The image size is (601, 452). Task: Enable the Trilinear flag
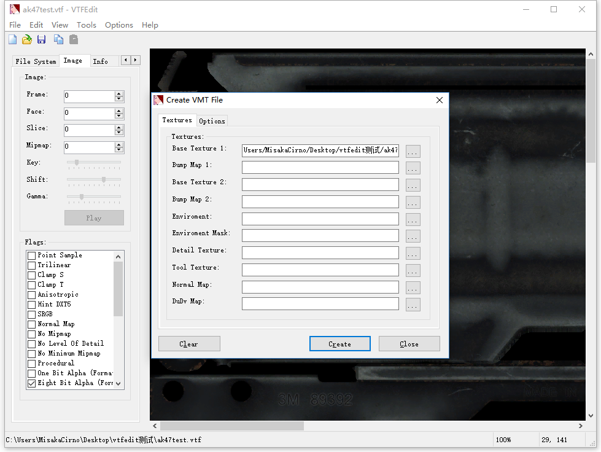coord(32,265)
